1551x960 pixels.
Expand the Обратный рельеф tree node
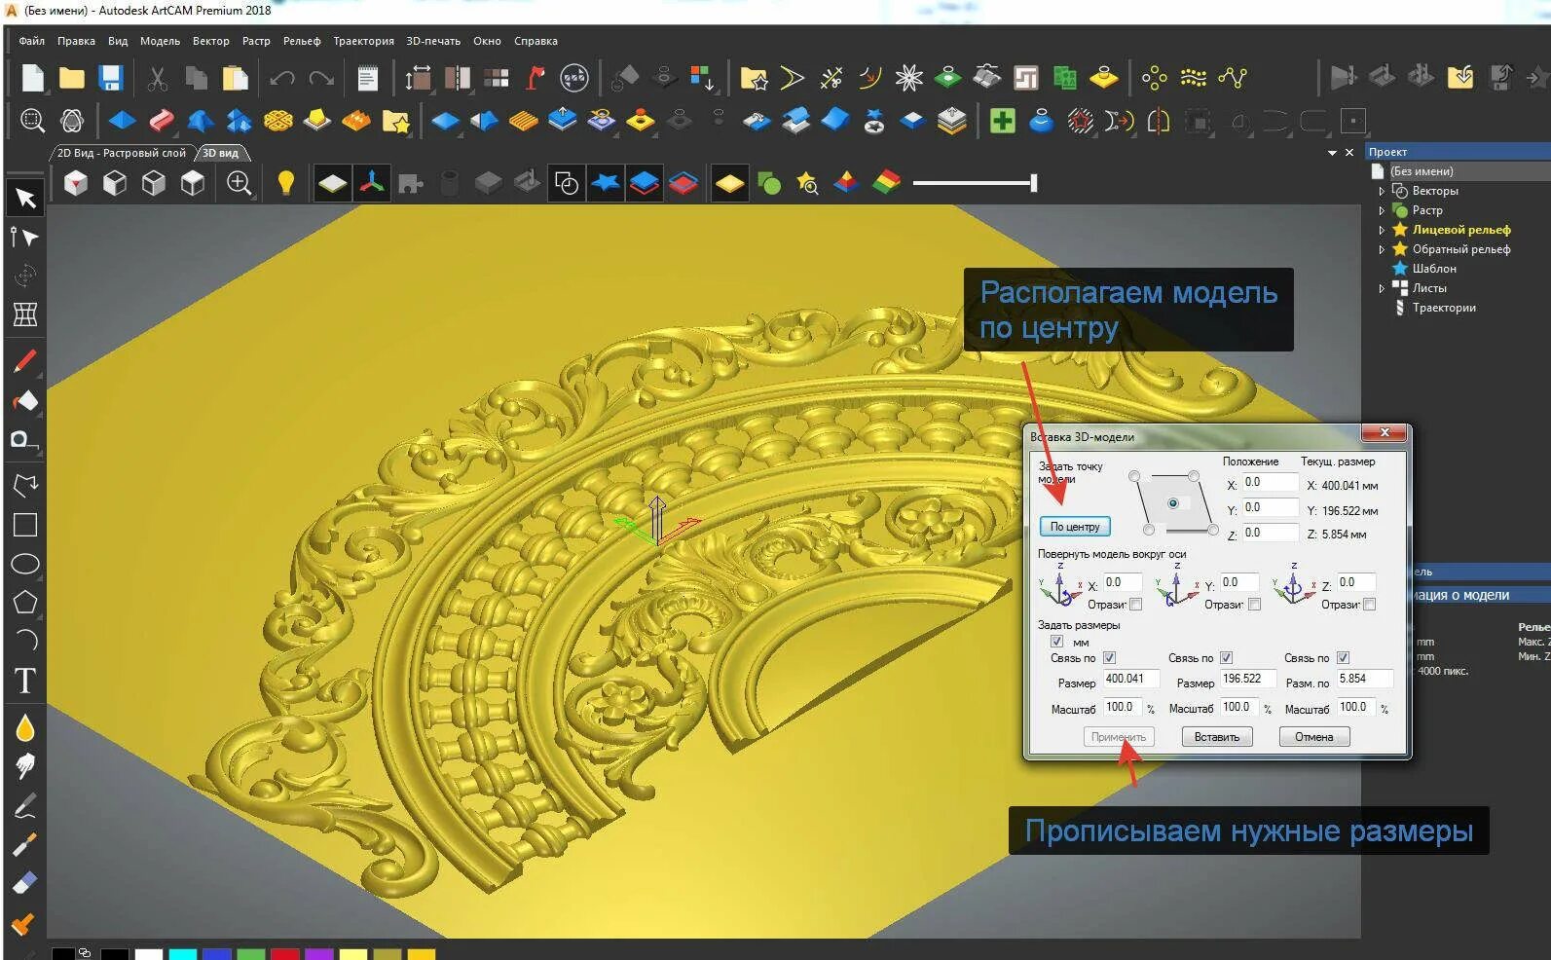pyautogui.click(x=1381, y=249)
